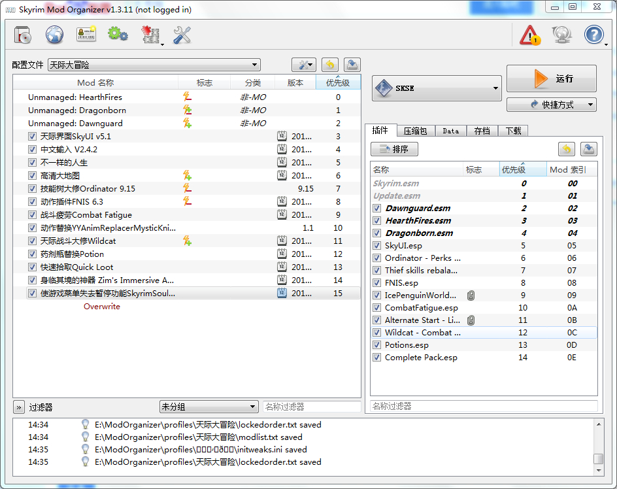617x489 pixels.
Task: Uncheck 快速拾取Quick Loot mod
Action: coord(32,267)
